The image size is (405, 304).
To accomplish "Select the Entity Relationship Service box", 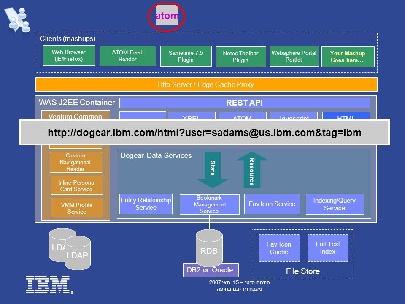I will point(146,204).
